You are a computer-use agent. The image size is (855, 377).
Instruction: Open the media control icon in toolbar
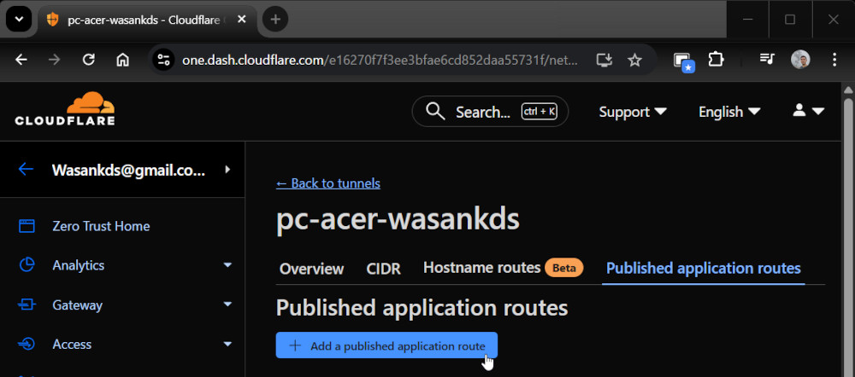(x=766, y=60)
